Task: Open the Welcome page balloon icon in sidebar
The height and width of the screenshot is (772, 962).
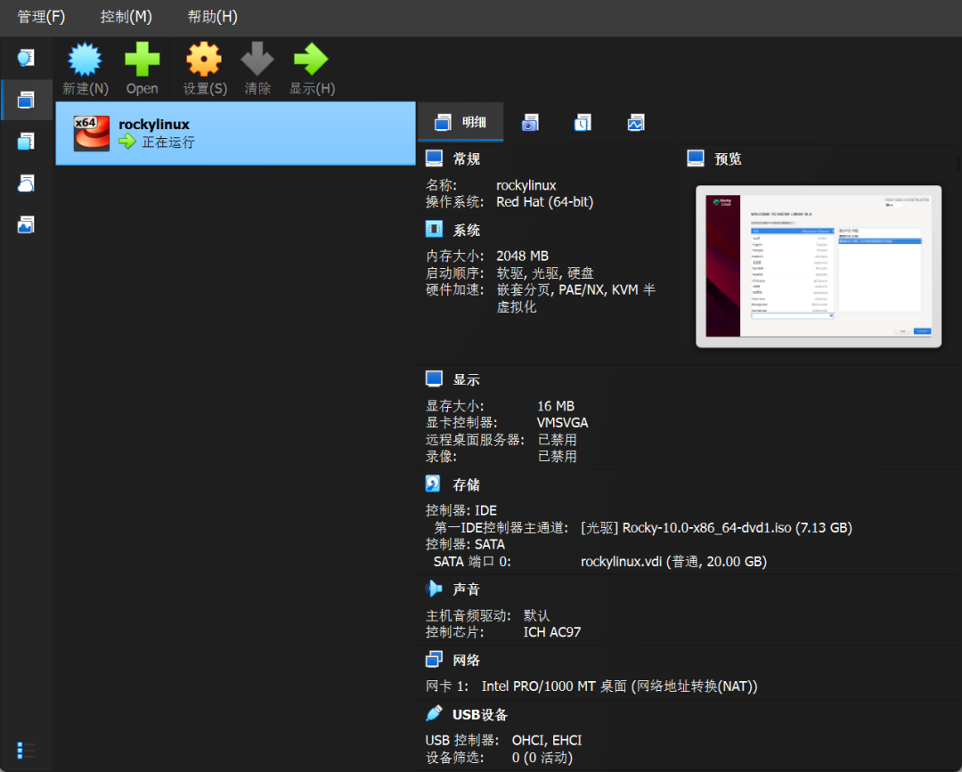Action: click(x=26, y=58)
